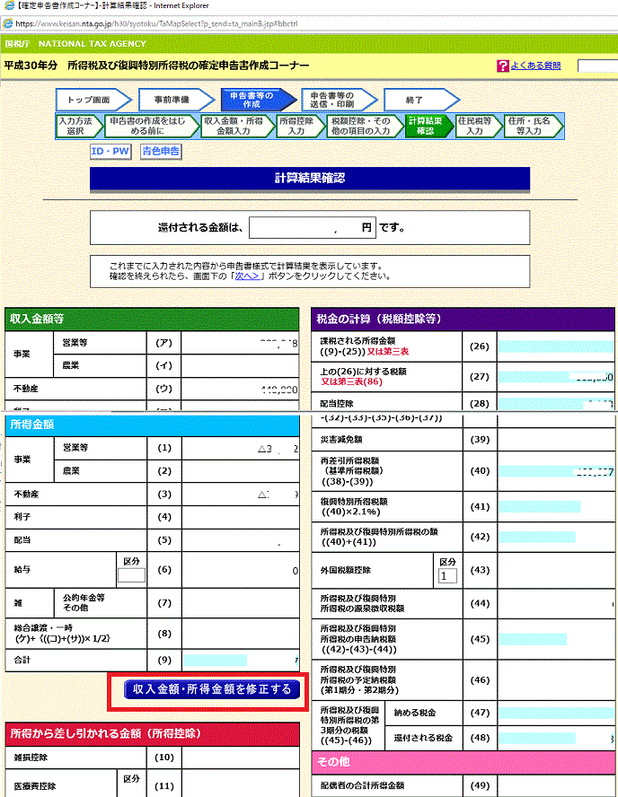Screen dimensions: 618x797
Task: Click the Internet Explorer icon in title bar
Action: 7,6
